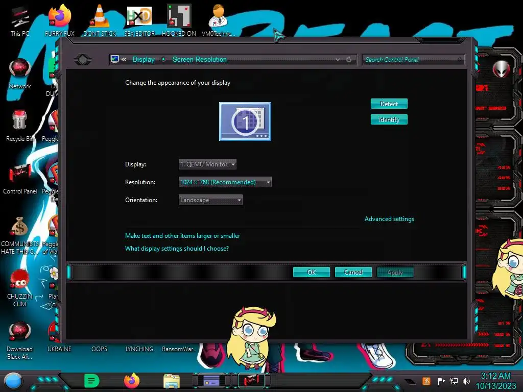Select the monitor 1 preview thumbnail
The width and height of the screenshot is (523, 392).
click(245, 121)
